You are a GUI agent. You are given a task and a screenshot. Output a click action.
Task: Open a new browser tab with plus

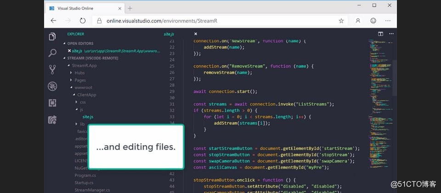tap(130, 8)
